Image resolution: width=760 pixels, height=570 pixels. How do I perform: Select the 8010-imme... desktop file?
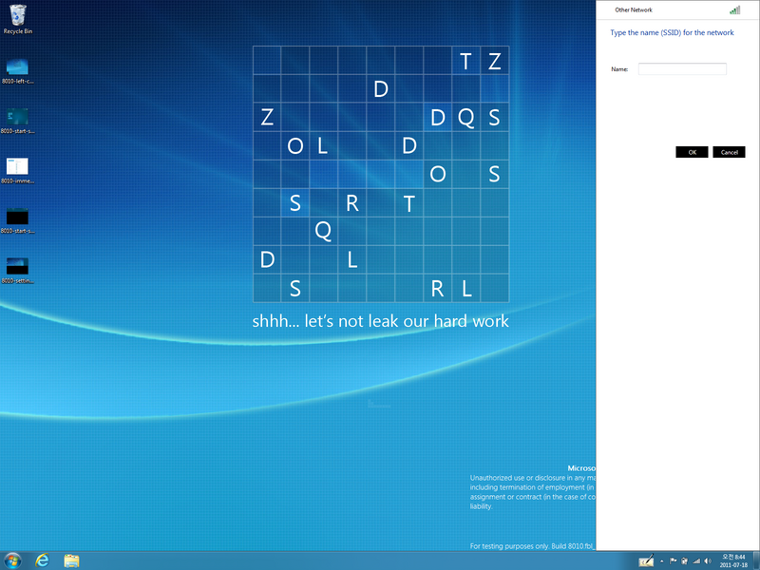pyautogui.click(x=17, y=171)
